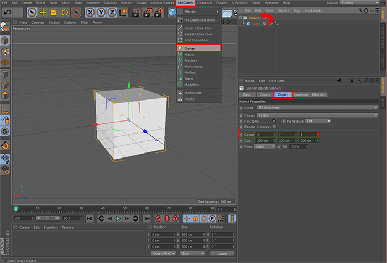Toggle the Fix Clone checkbox
The height and width of the screenshot is (263, 387).
coord(274,121)
